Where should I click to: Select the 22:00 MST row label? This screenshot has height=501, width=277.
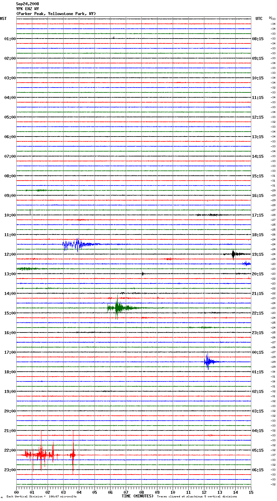click(x=10, y=450)
